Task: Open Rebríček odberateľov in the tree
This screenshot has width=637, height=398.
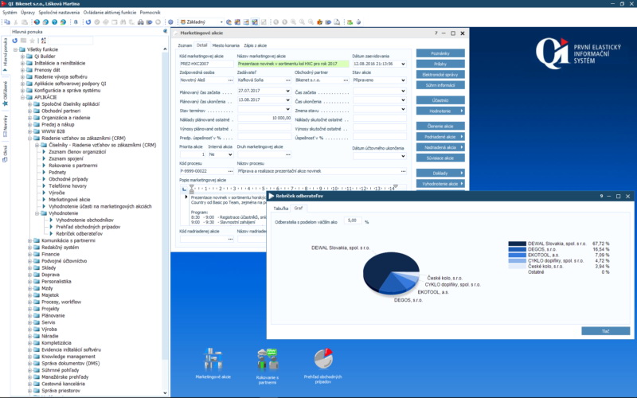Action: [79, 233]
